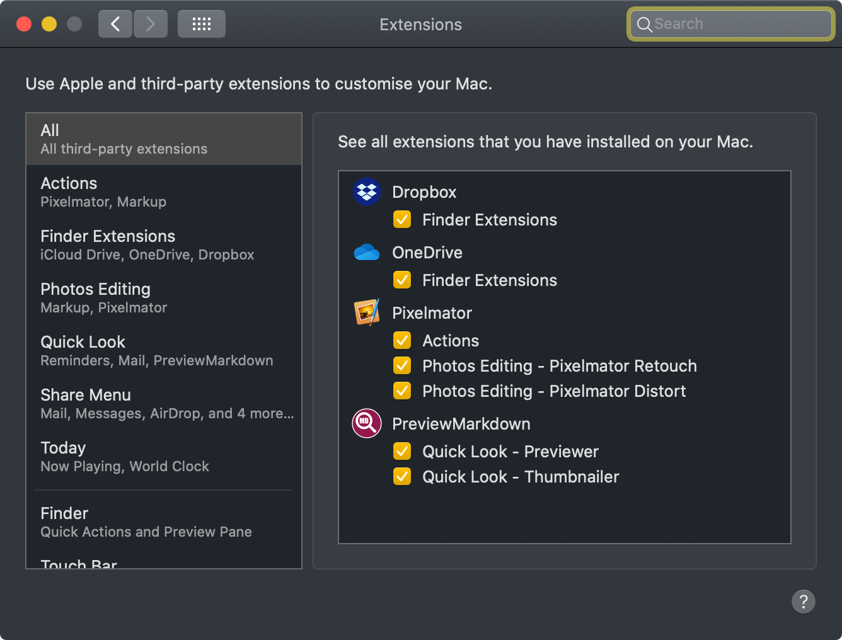Open the Finder Extensions category

point(164,245)
